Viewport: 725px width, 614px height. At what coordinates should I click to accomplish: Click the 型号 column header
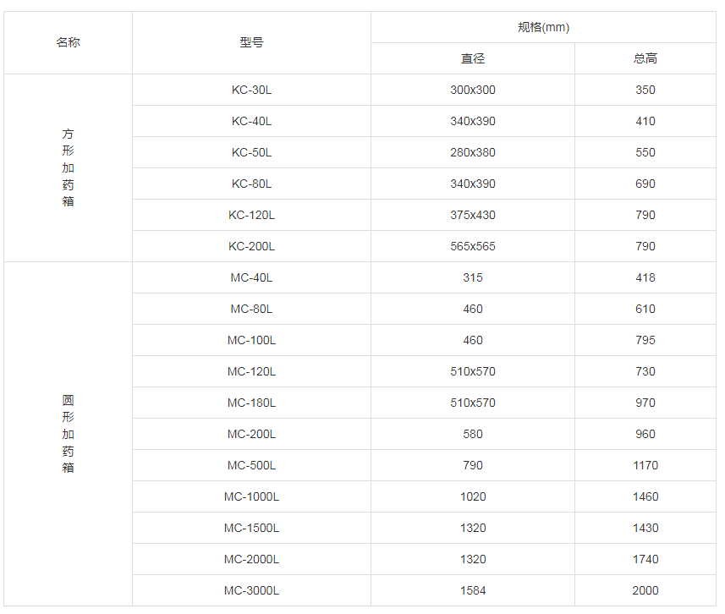(x=251, y=42)
